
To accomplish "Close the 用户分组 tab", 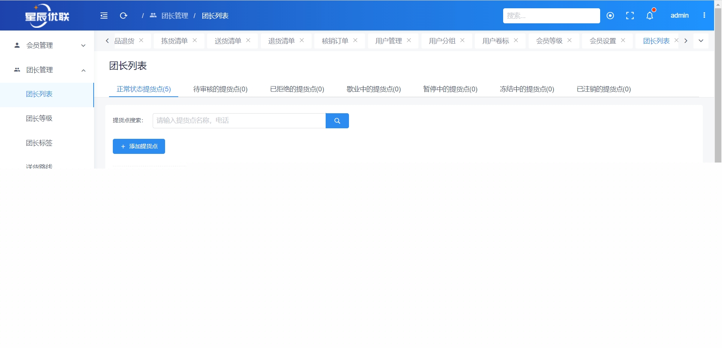I will pos(462,40).
